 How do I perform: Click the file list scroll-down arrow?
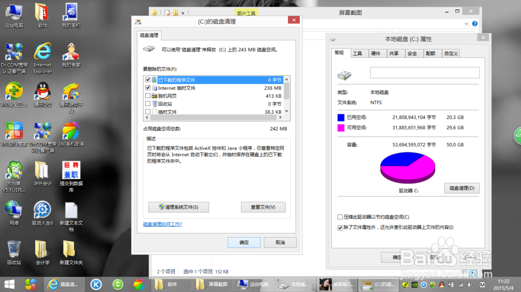[x=287, y=111]
